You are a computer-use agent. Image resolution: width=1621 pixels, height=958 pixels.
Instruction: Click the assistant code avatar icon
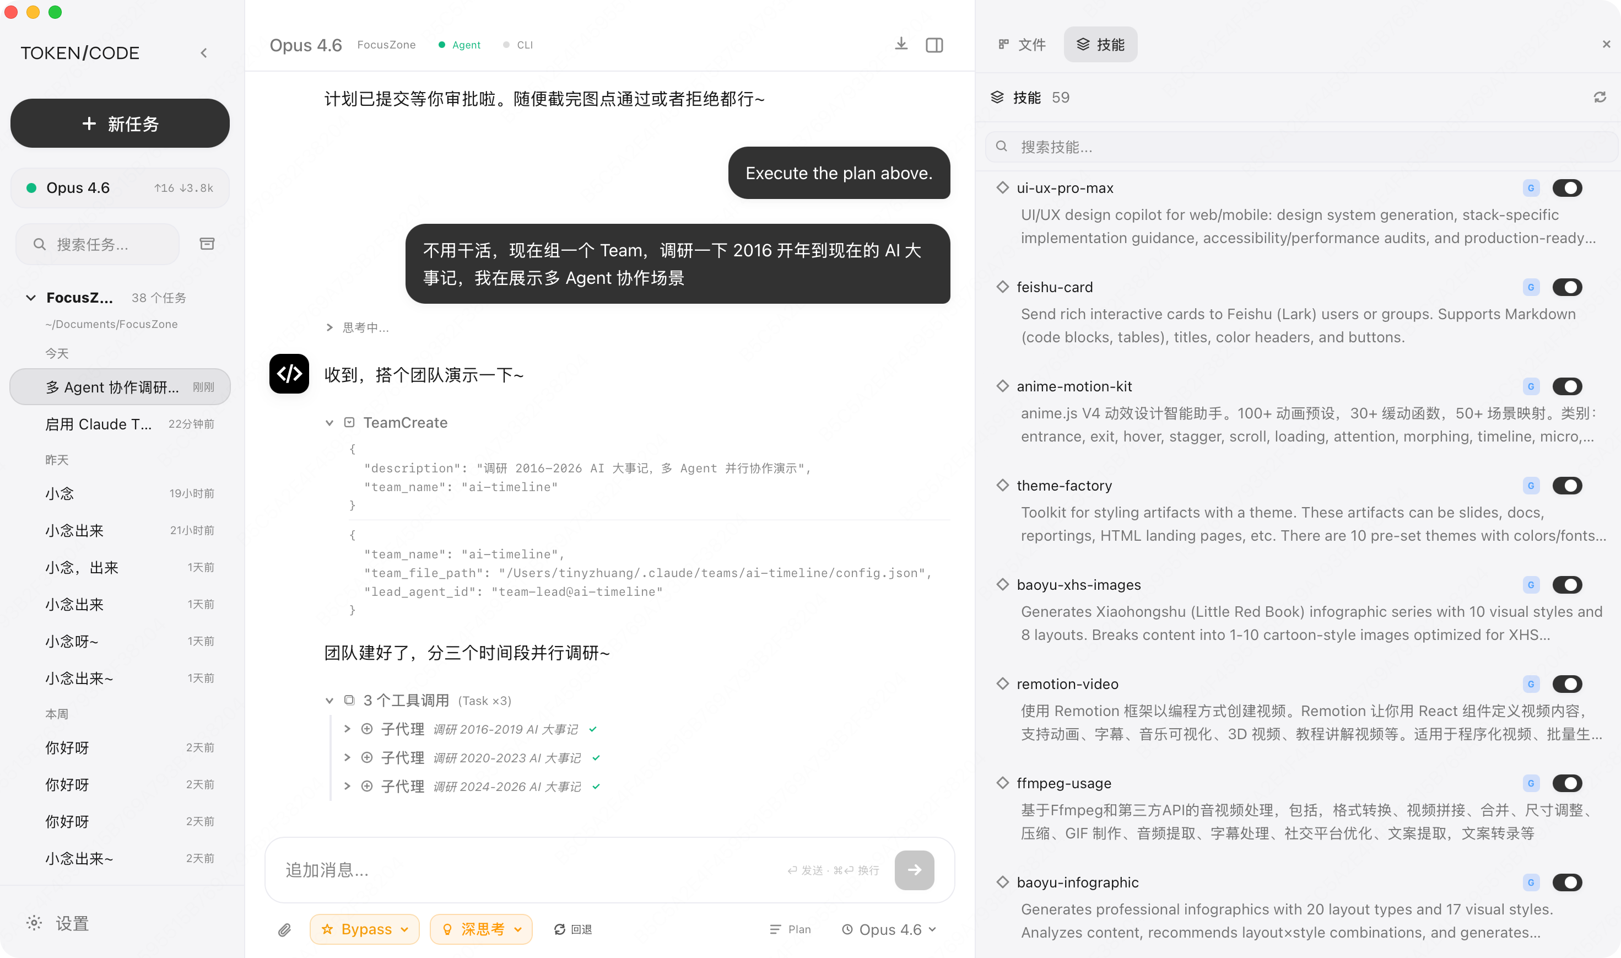[289, 373]
